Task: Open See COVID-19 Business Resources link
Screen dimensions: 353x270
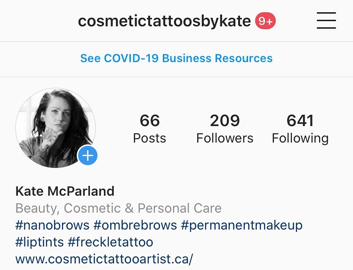Action: pos(176,58)
